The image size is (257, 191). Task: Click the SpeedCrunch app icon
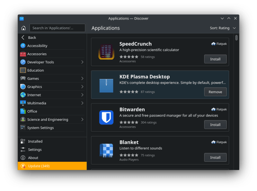coord(106,52)
